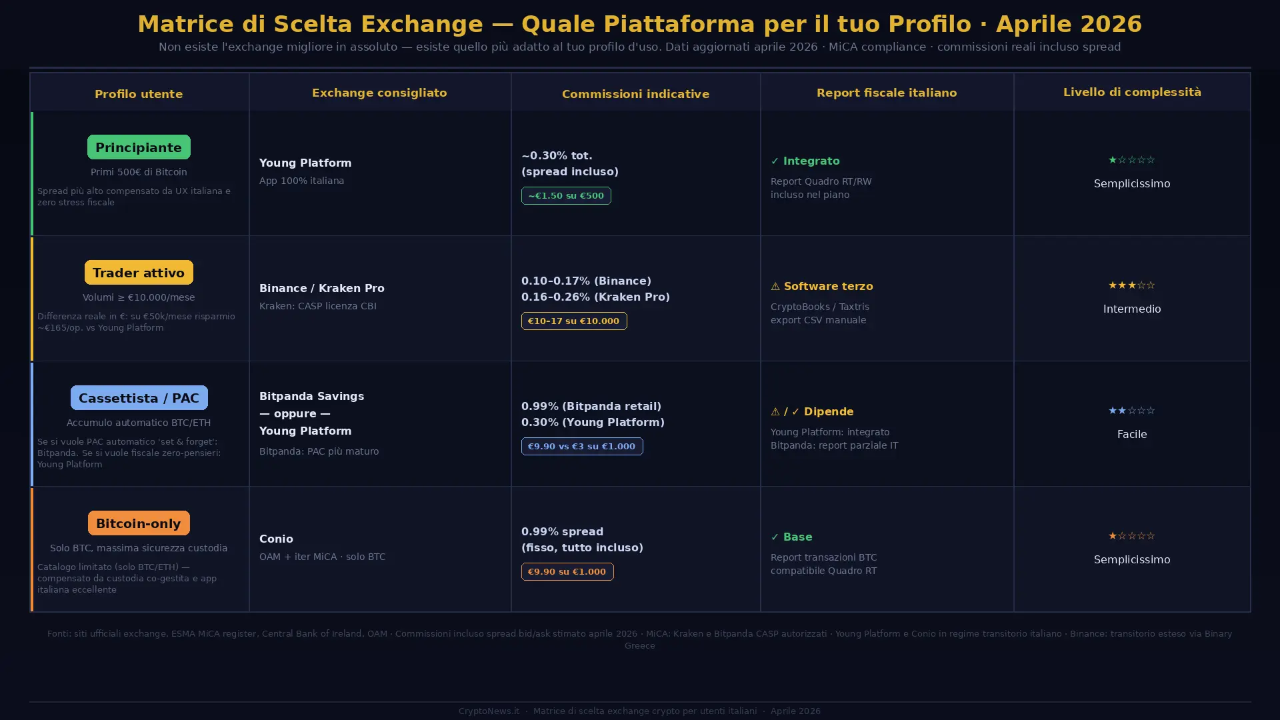Select the Bitcoin-only profile badge
1280x720 pixels.
138,523
